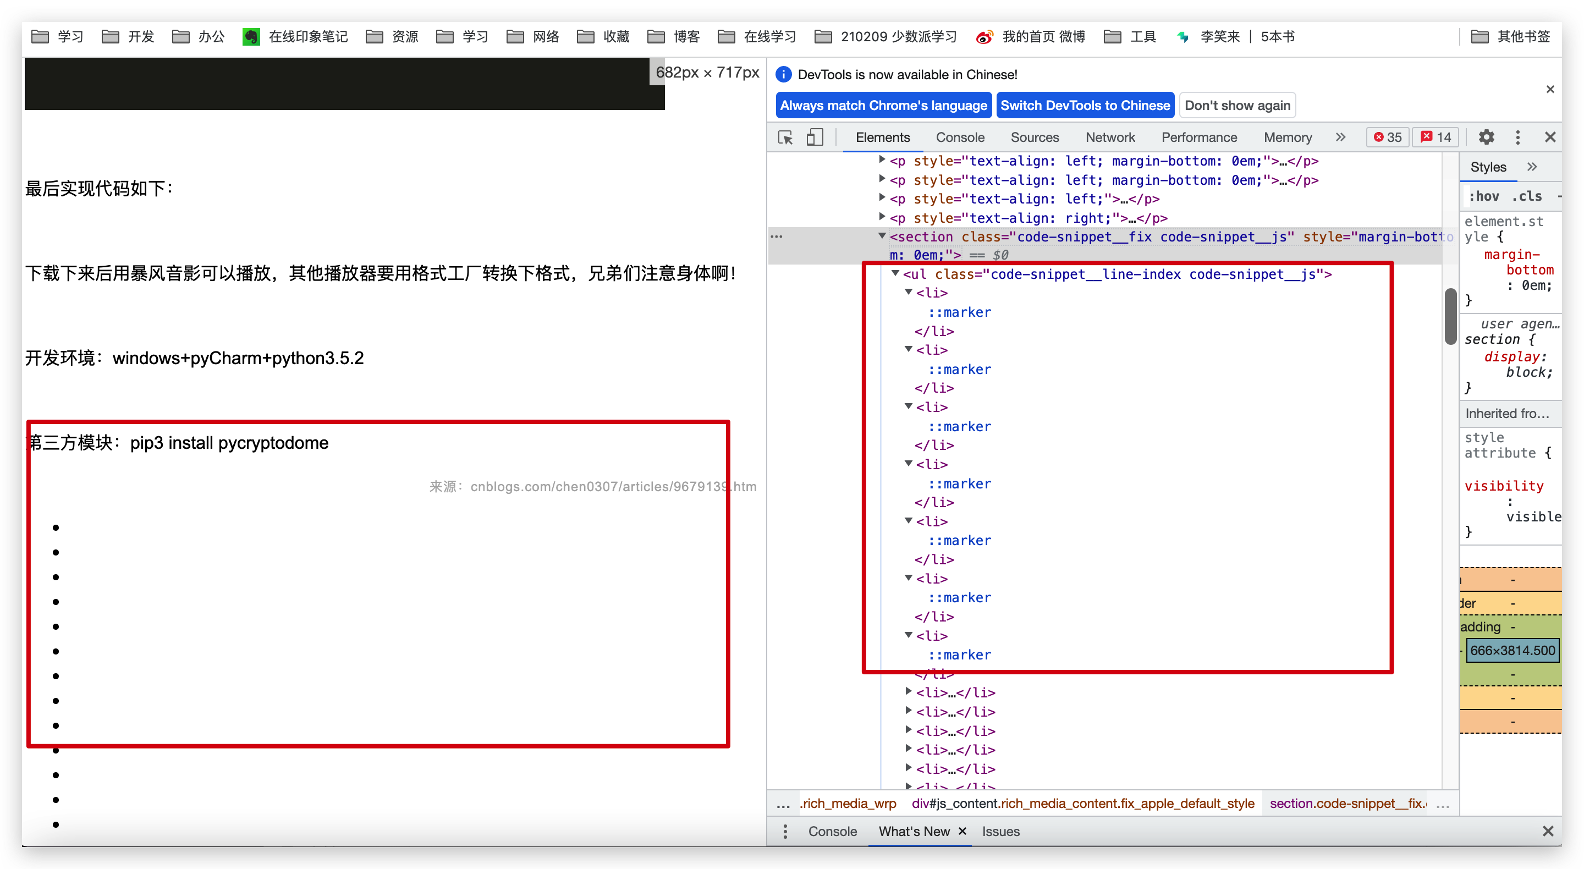Open Evernote 在线印象笔记 bookmark
The width and height of the screenshot is (1584, 869).
[295, 37]
